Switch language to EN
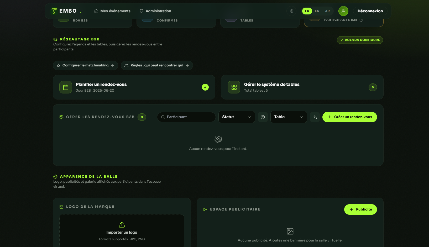The image size is (429, 247). pyautogui.click(x=317, y=11)
